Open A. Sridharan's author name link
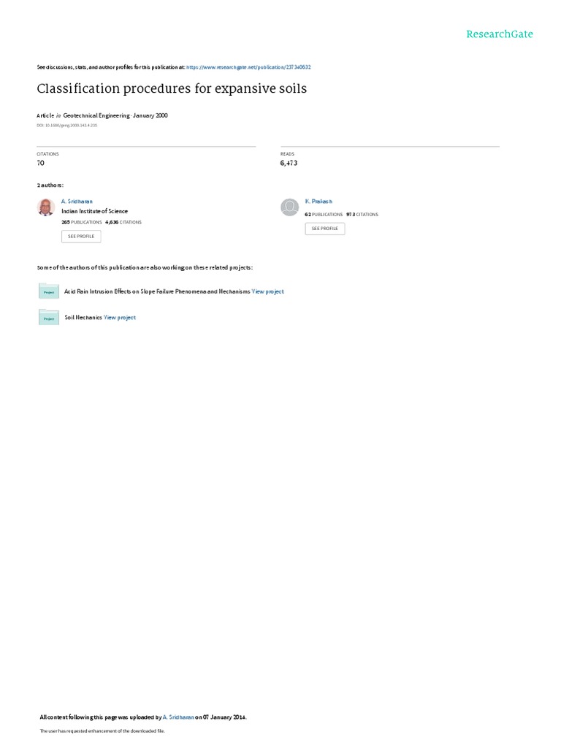 77,202
